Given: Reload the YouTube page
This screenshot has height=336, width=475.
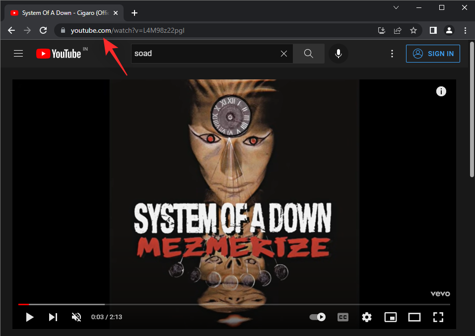Looking at the screenshot, I should (x=43, y=30).
